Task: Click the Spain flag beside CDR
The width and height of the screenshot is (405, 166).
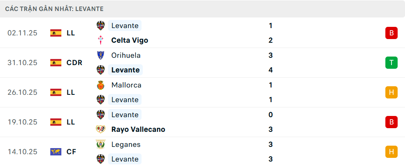Action: point(56,63)
